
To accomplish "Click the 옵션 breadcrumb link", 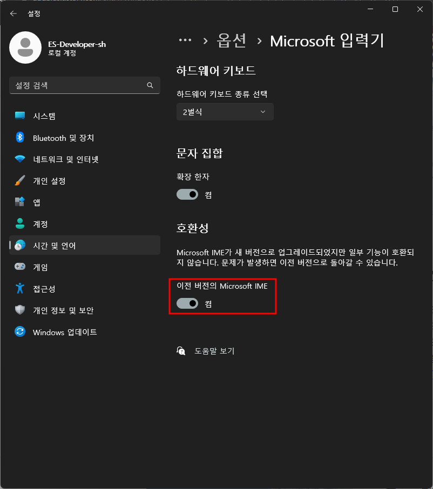I will [232, 41].
